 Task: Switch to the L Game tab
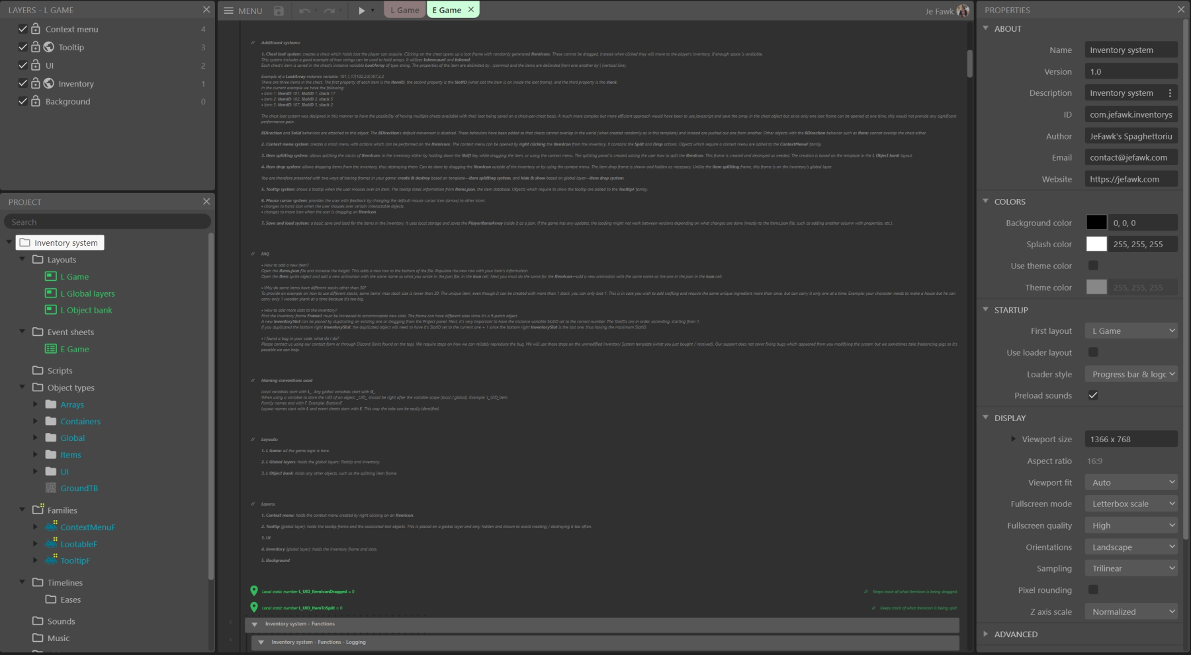point(404,10)
